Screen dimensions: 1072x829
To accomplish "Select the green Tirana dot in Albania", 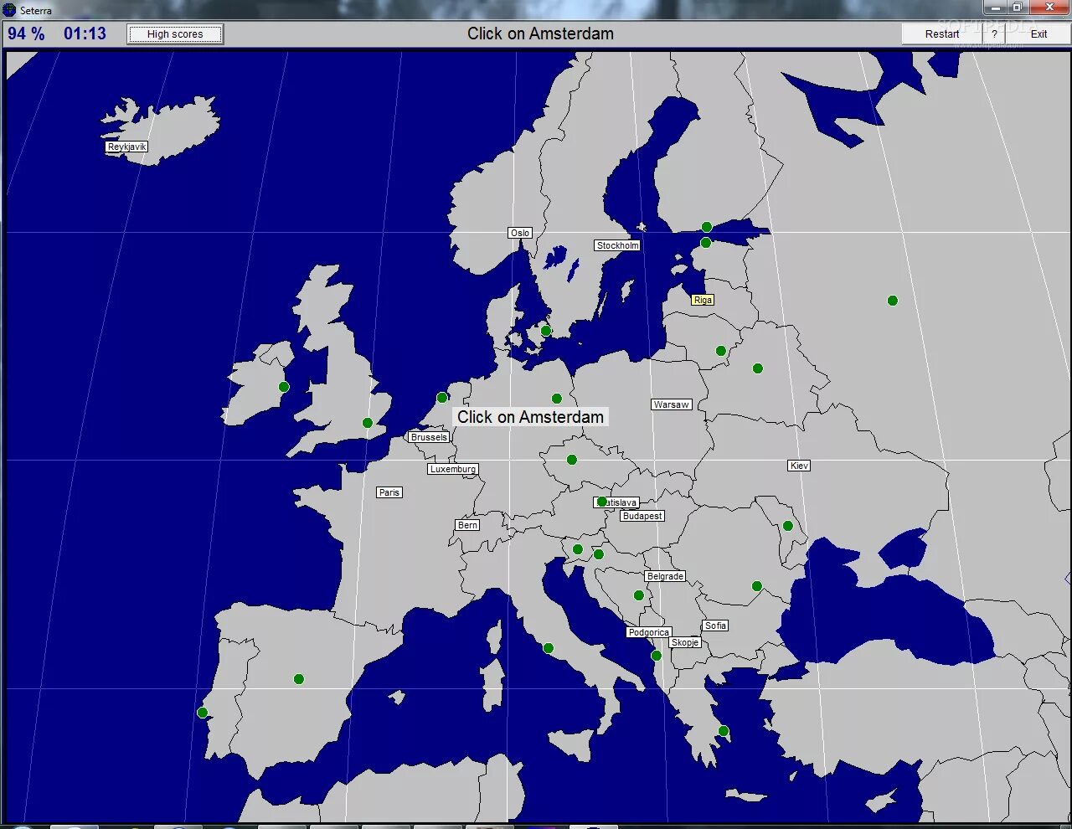I will [x=656, y=656].
